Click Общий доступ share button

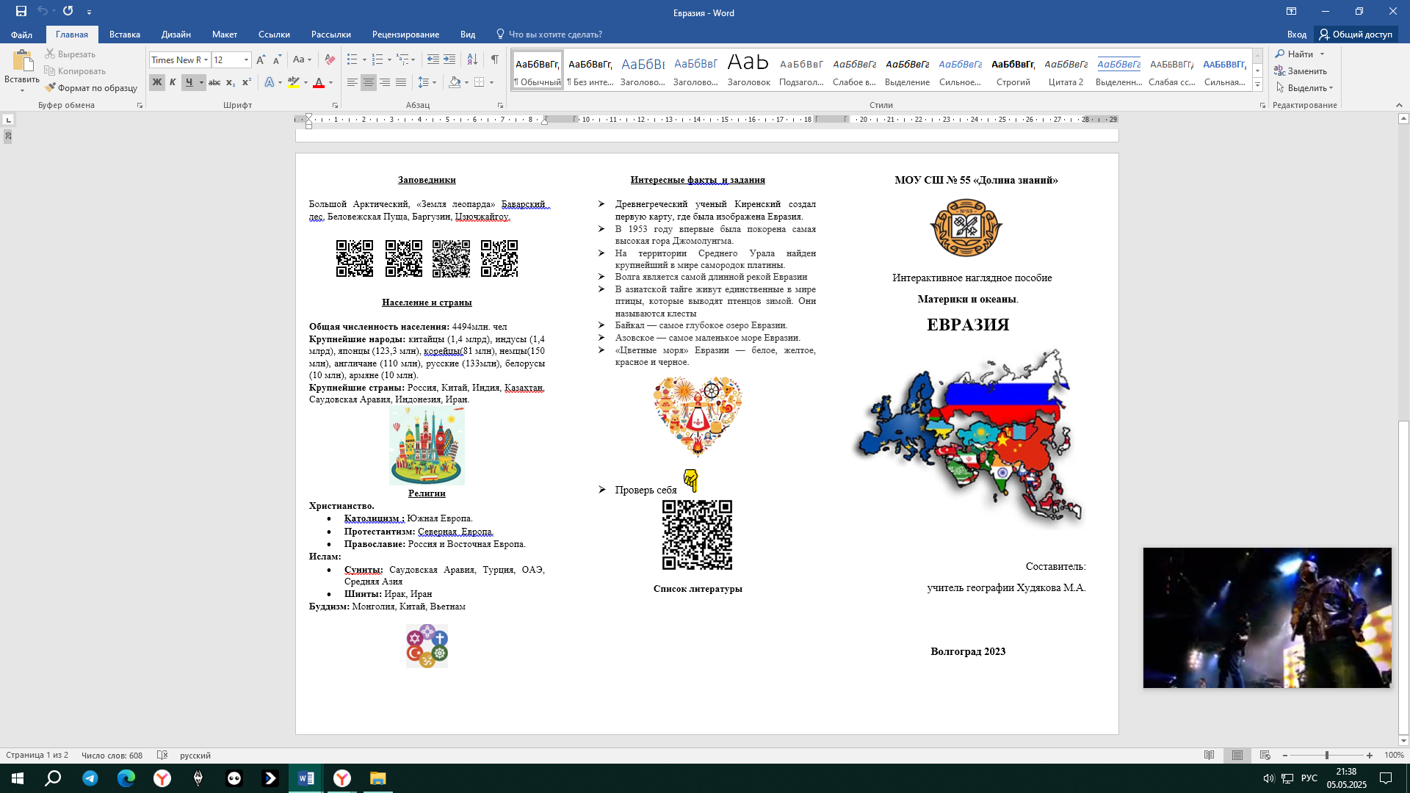click(1355, 35)
